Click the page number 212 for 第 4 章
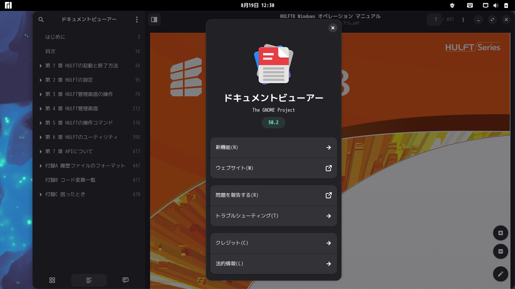This screenshot has height=289, width=515. pos(136,109)
